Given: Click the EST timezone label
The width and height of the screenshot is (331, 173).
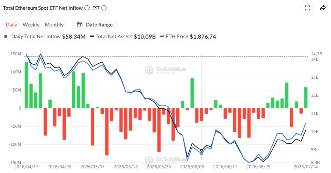Looking at the screenshot, I should [x=96, y=8].
